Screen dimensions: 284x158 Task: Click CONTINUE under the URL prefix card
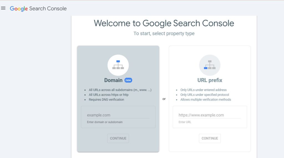210,138
